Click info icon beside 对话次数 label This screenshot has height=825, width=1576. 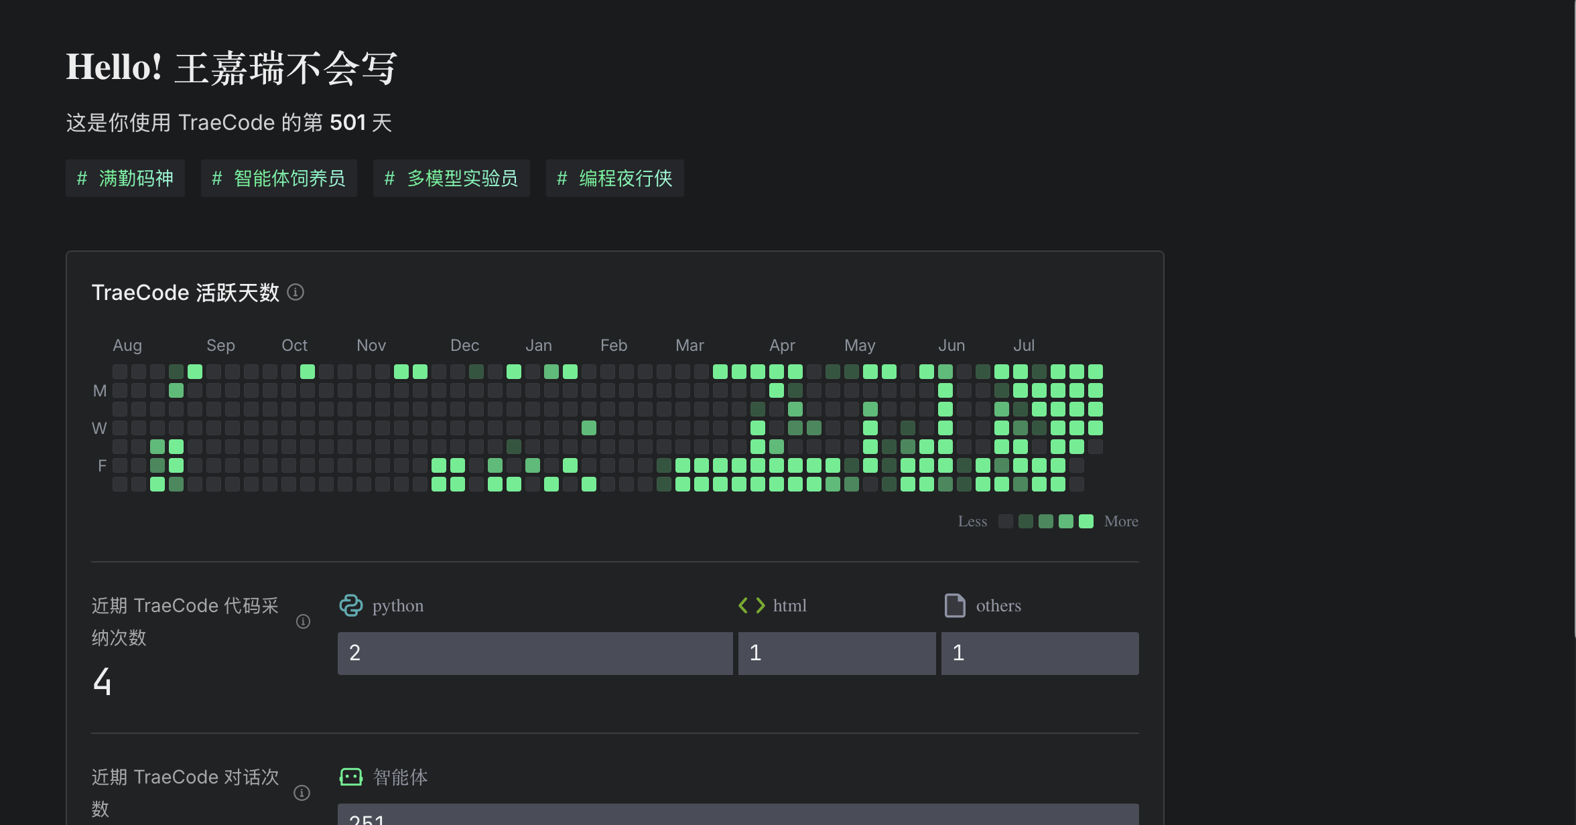pos(302,793)
